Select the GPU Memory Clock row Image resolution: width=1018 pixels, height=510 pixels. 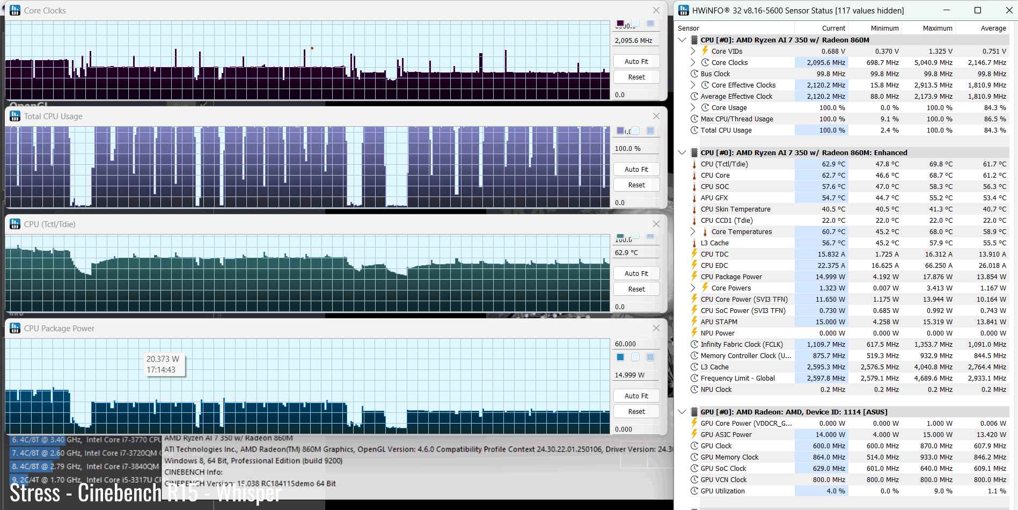[849, 457]
